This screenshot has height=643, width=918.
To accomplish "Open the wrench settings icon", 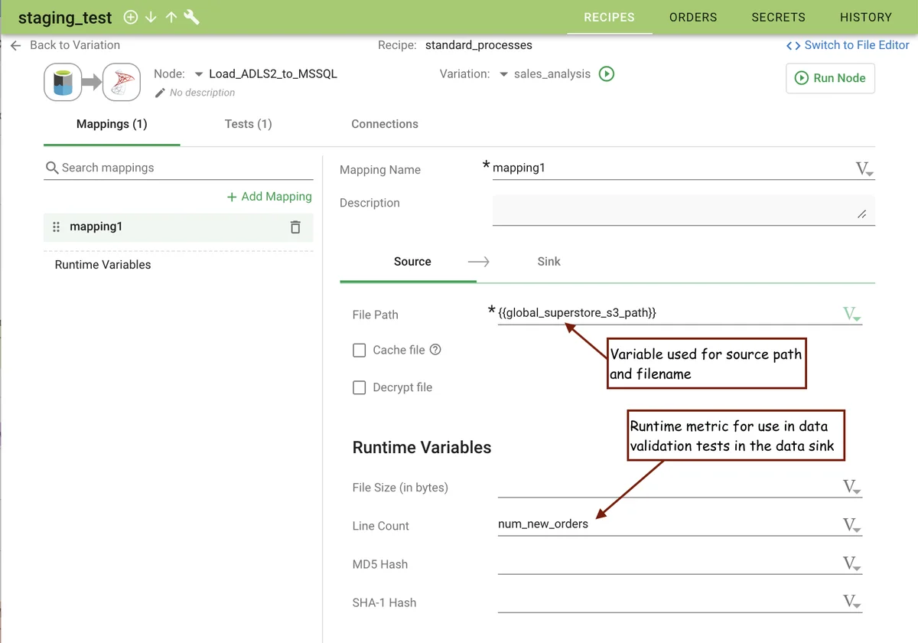I will [x=192, y=17].
